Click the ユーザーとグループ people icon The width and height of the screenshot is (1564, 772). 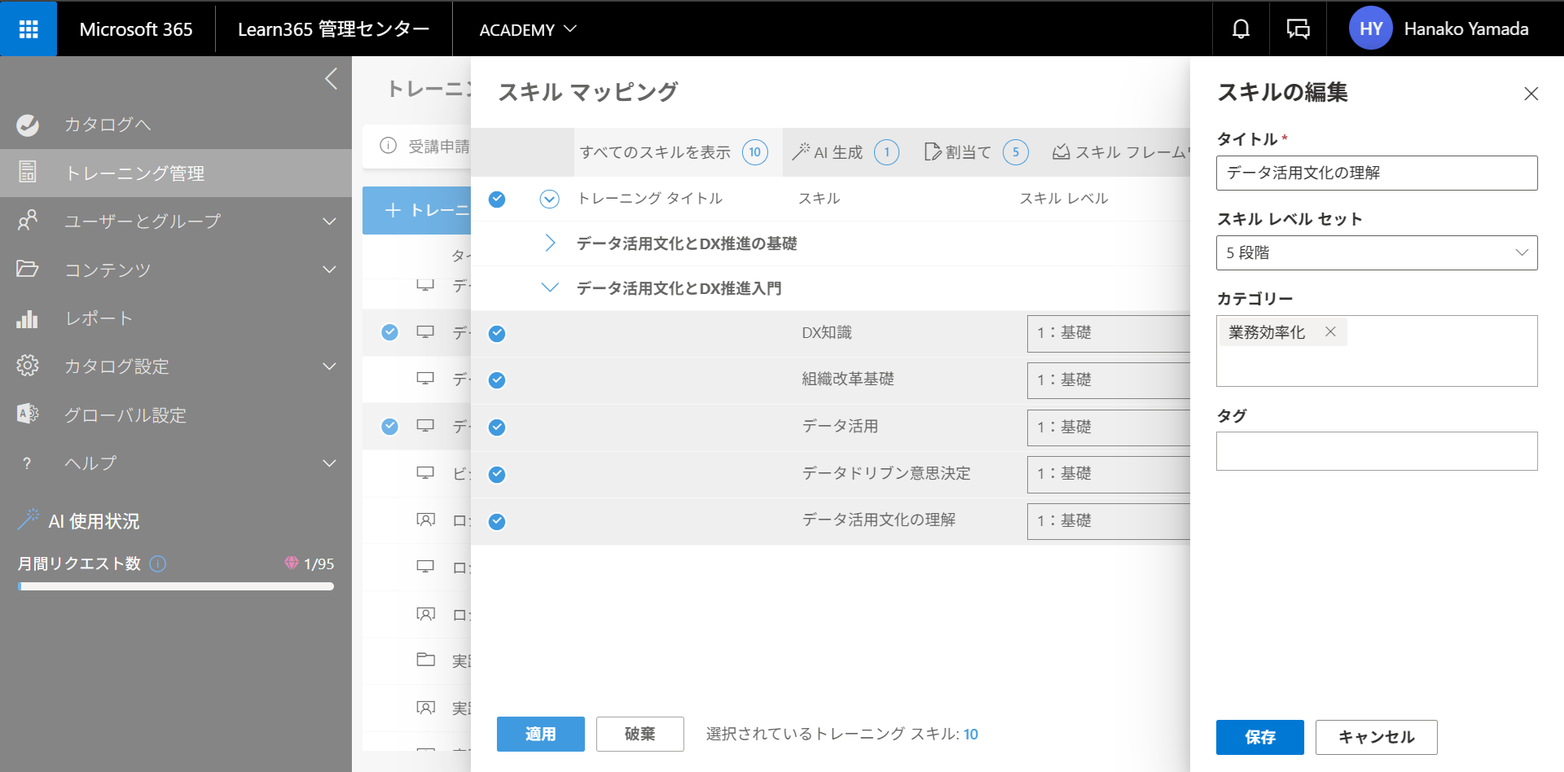(28, 221)
